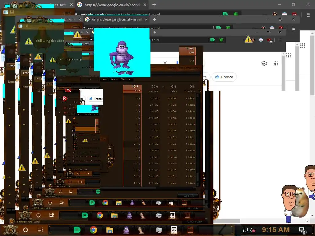
Task: Close the google.co.ck tab in largest Chrome window
Action: [145, 5]
